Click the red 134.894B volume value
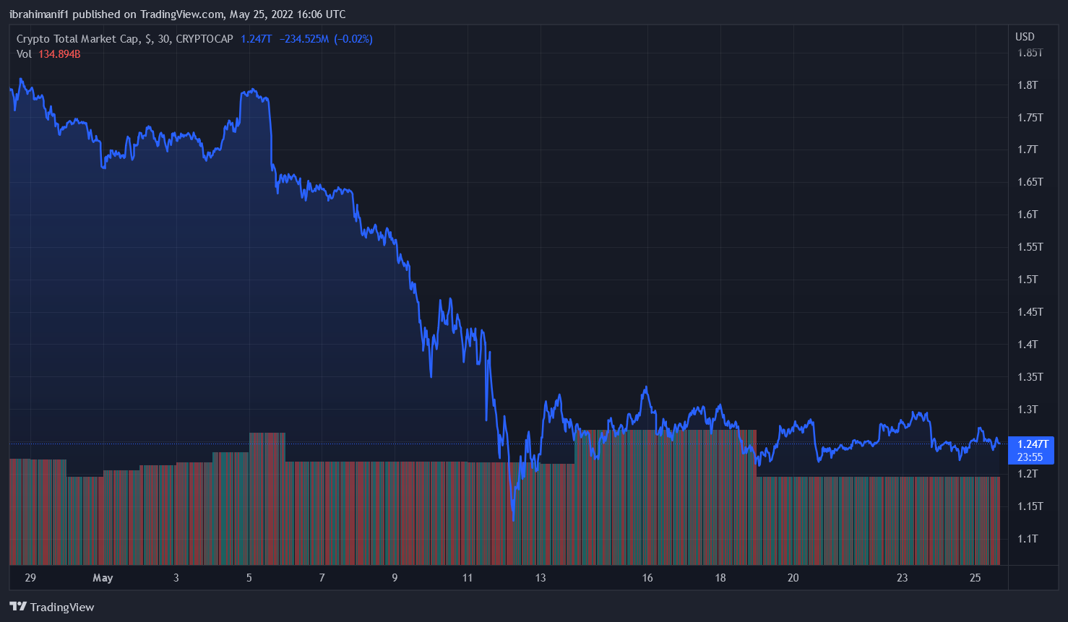Viewport: 1068px width, 622px height. pyautogui.click(x=59, y=54)
